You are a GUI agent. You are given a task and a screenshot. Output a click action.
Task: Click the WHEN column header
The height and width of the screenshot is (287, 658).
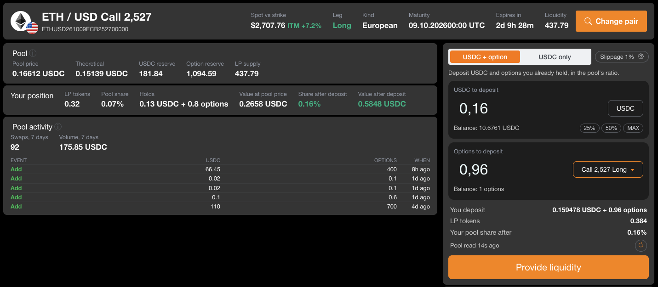coord(422,160)
